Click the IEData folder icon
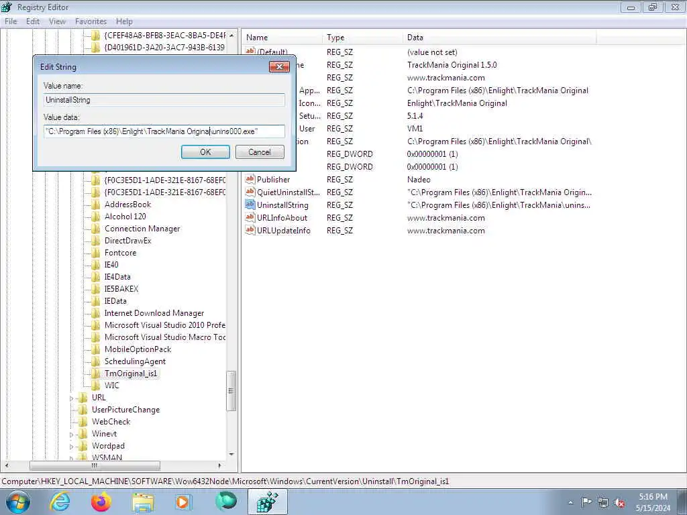This screenshot has width=687, height=515. coord(96,301)
